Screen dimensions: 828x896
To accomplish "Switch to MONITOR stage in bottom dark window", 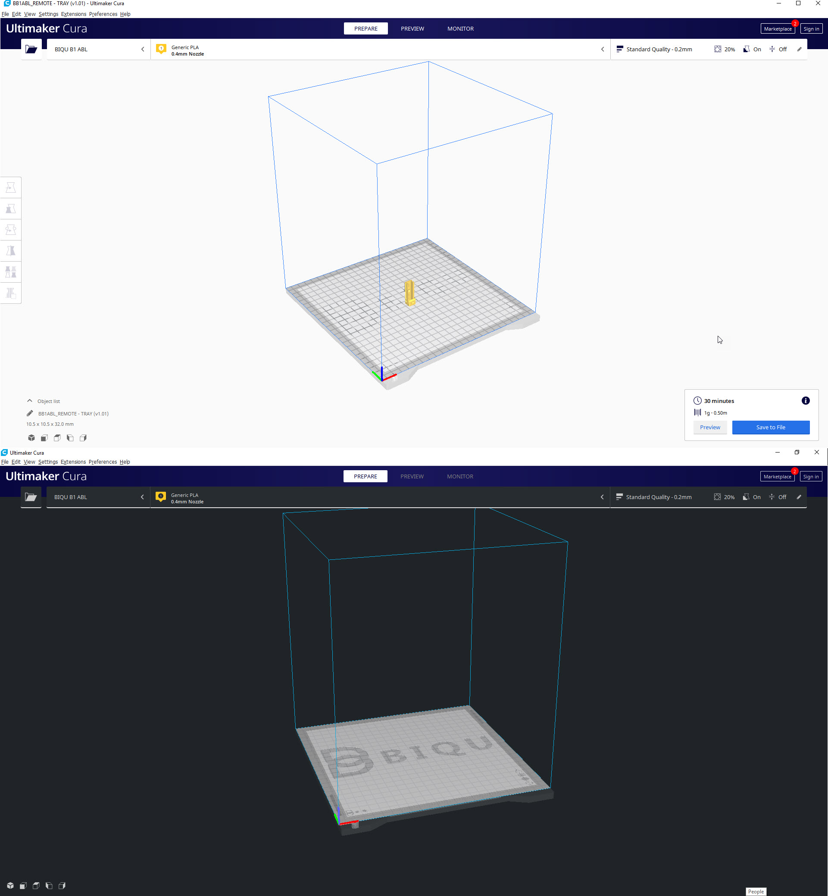I will point(460,476).
